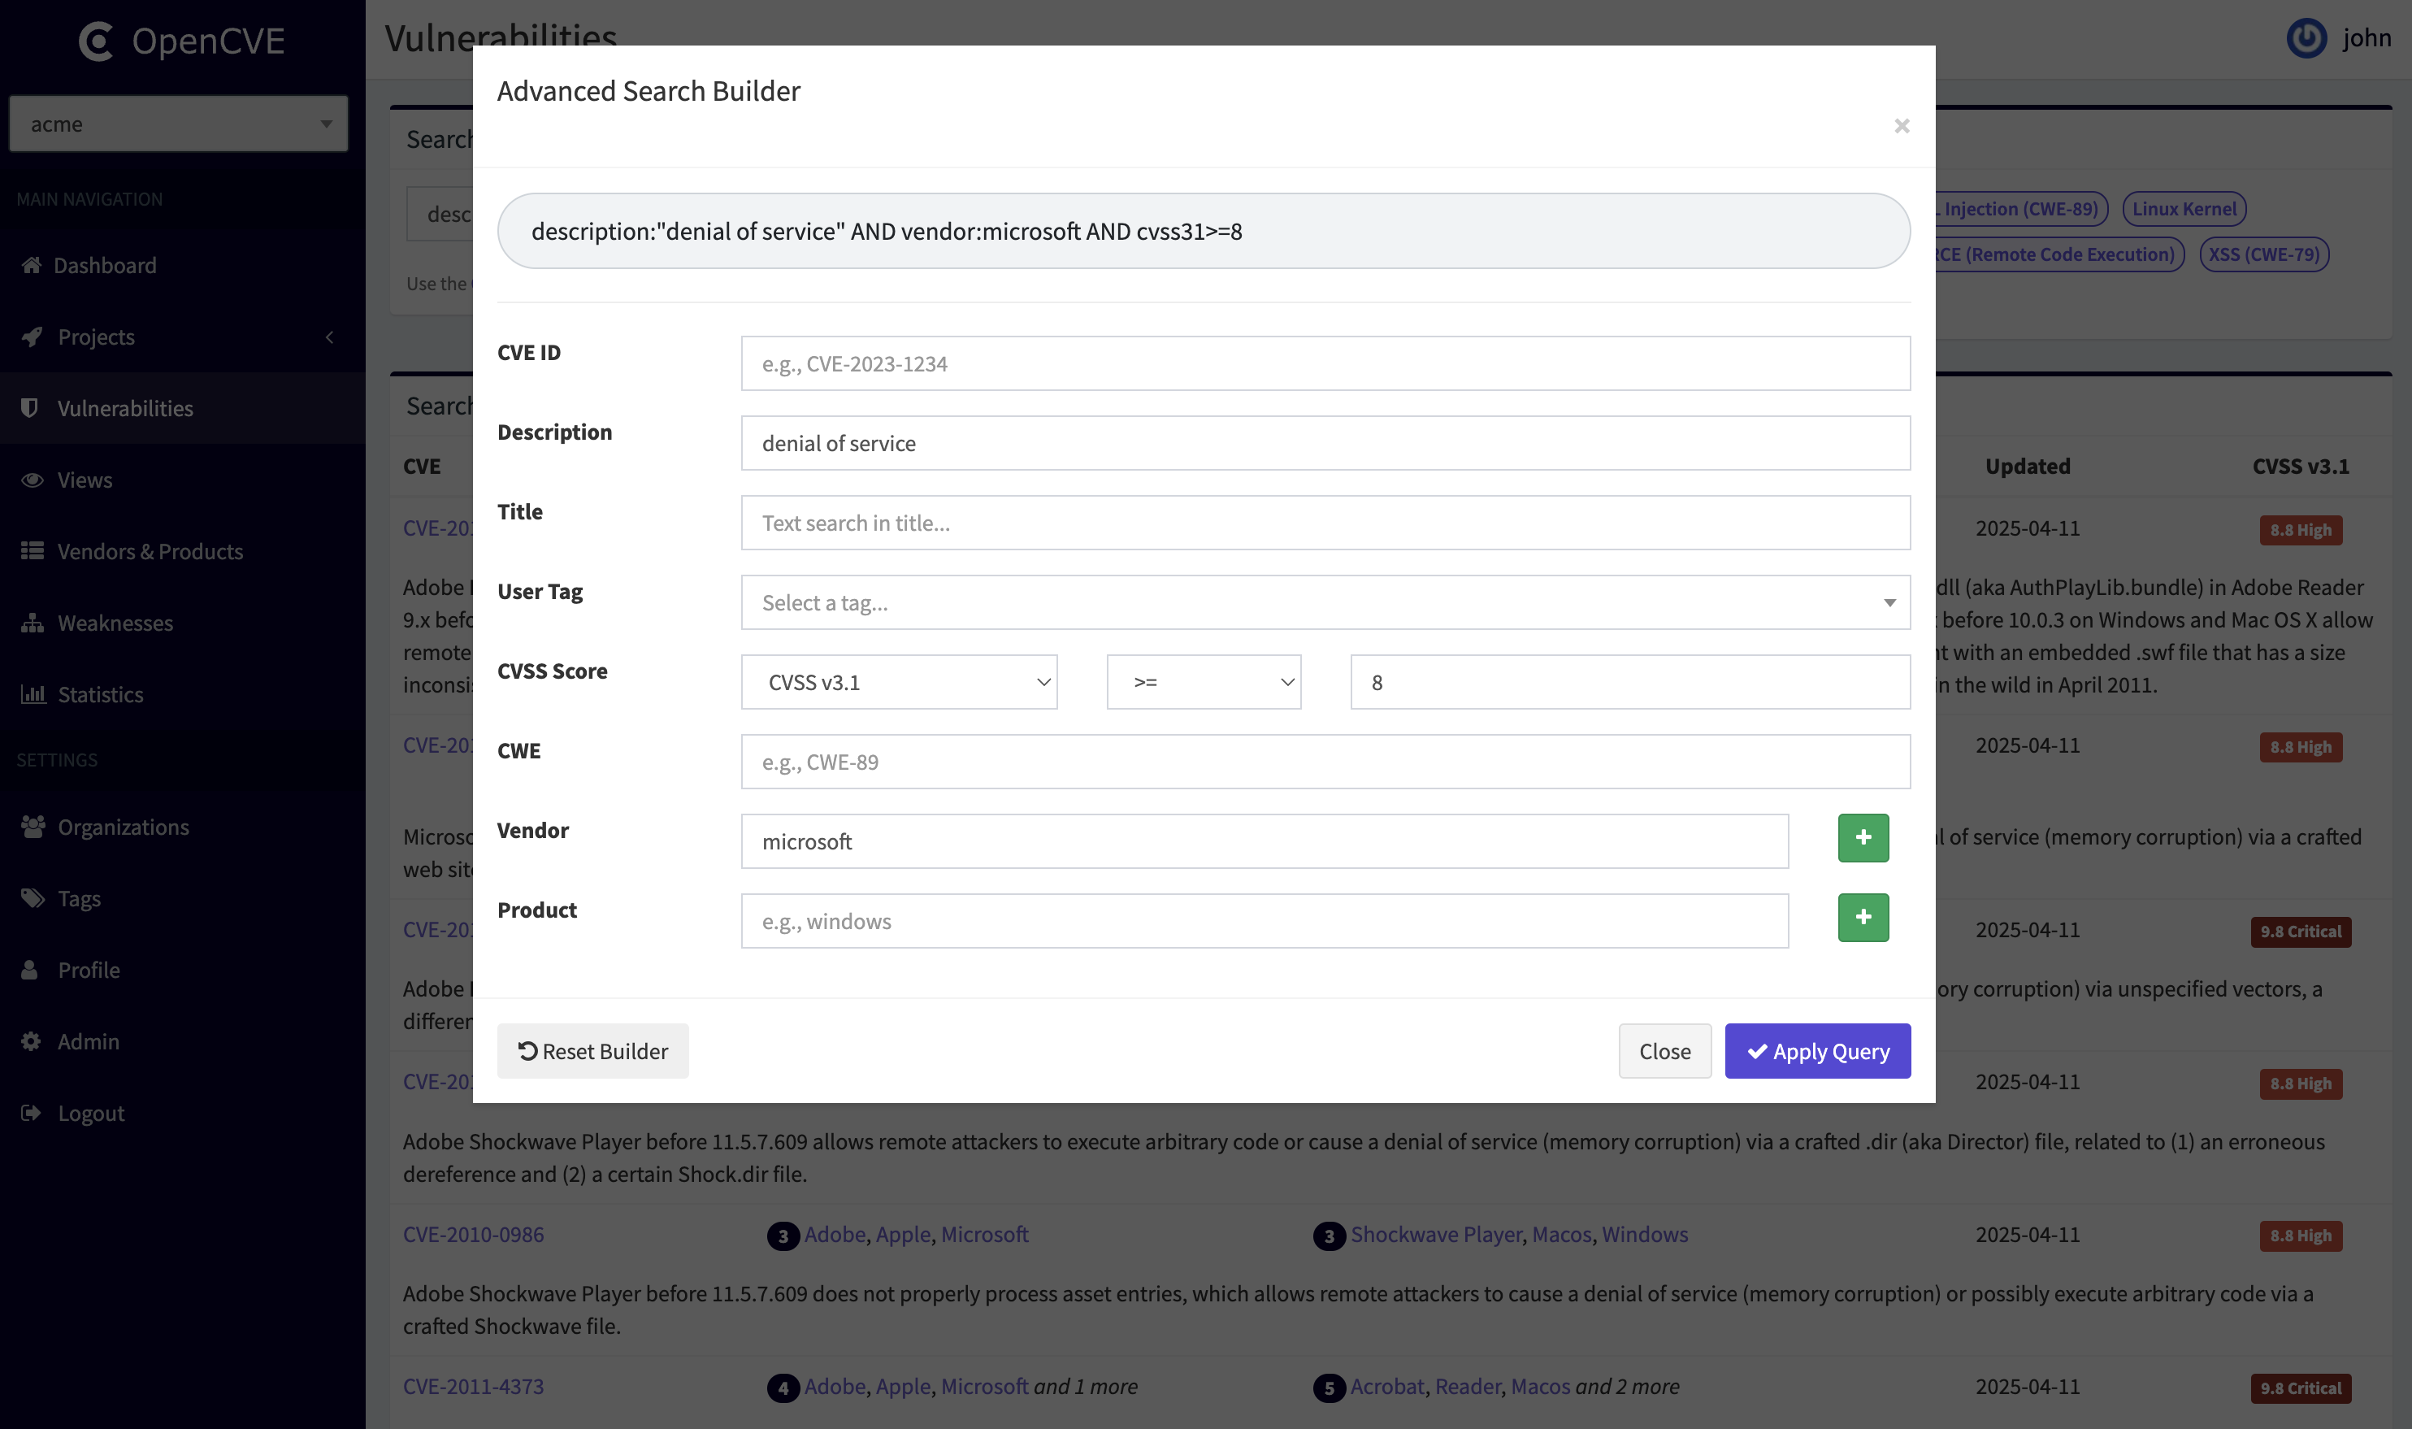
Task: Click the john username at top right
Action: tap(2366, 38)
